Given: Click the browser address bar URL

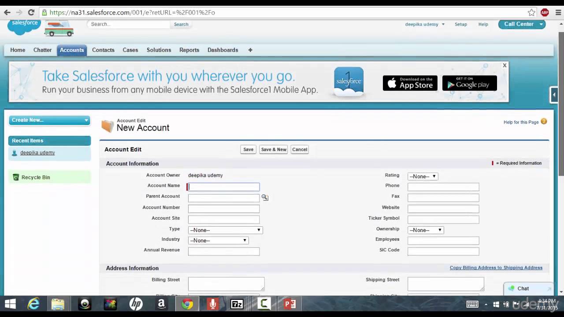Looking at the screenshot, I should click(x=132, y=12).
